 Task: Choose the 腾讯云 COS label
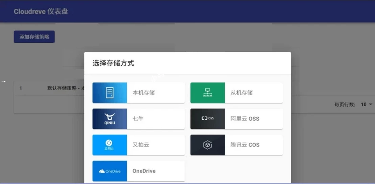[245, 145]
